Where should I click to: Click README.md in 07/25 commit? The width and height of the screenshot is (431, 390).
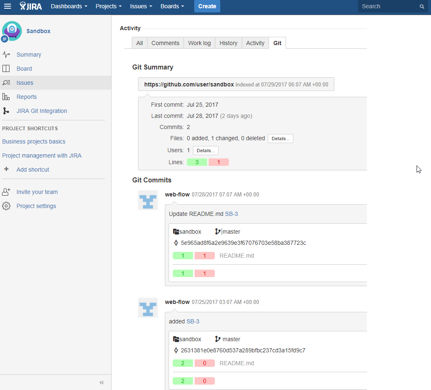click(237, 363)
